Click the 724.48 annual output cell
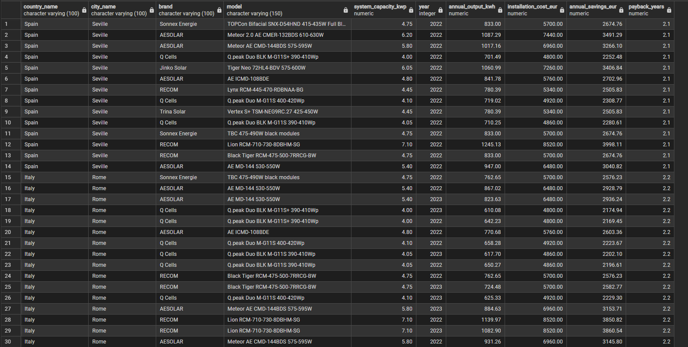 coord(475,287)
